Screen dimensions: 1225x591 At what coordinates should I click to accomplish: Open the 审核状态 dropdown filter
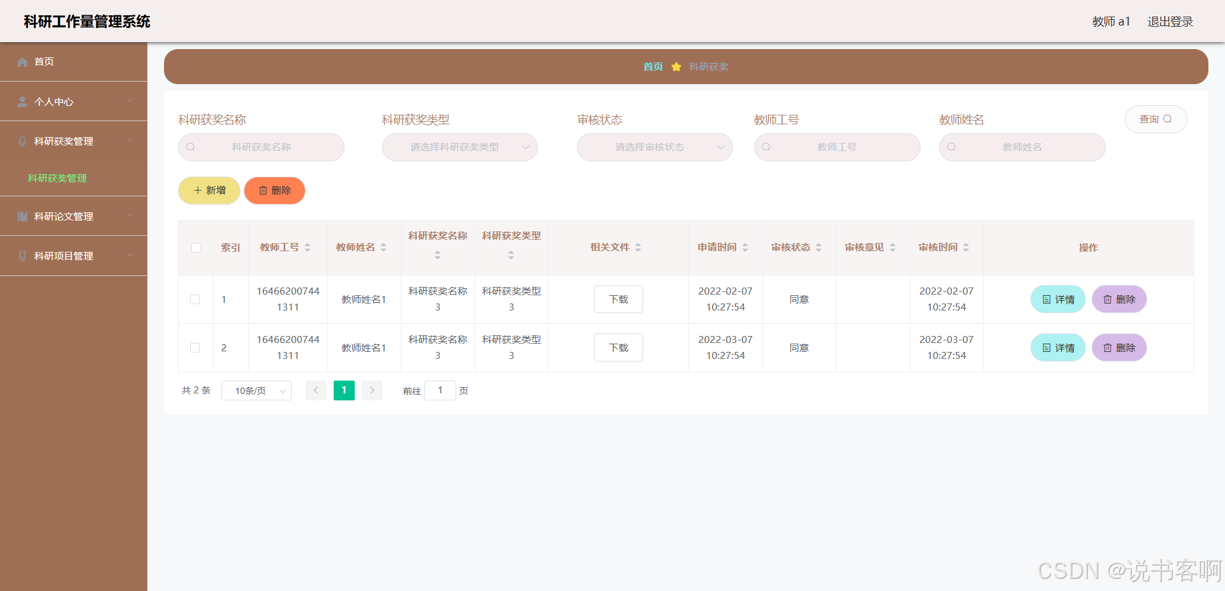(654, 147)
